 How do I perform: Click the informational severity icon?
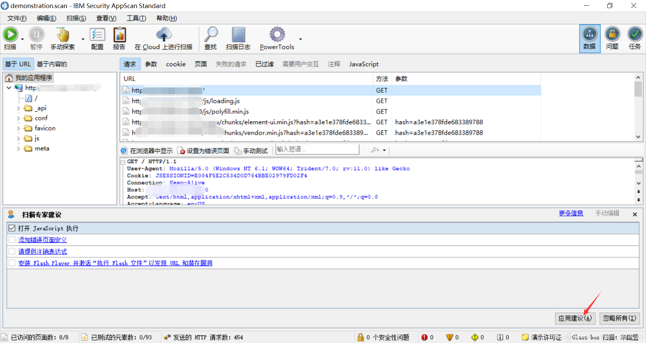500,337
